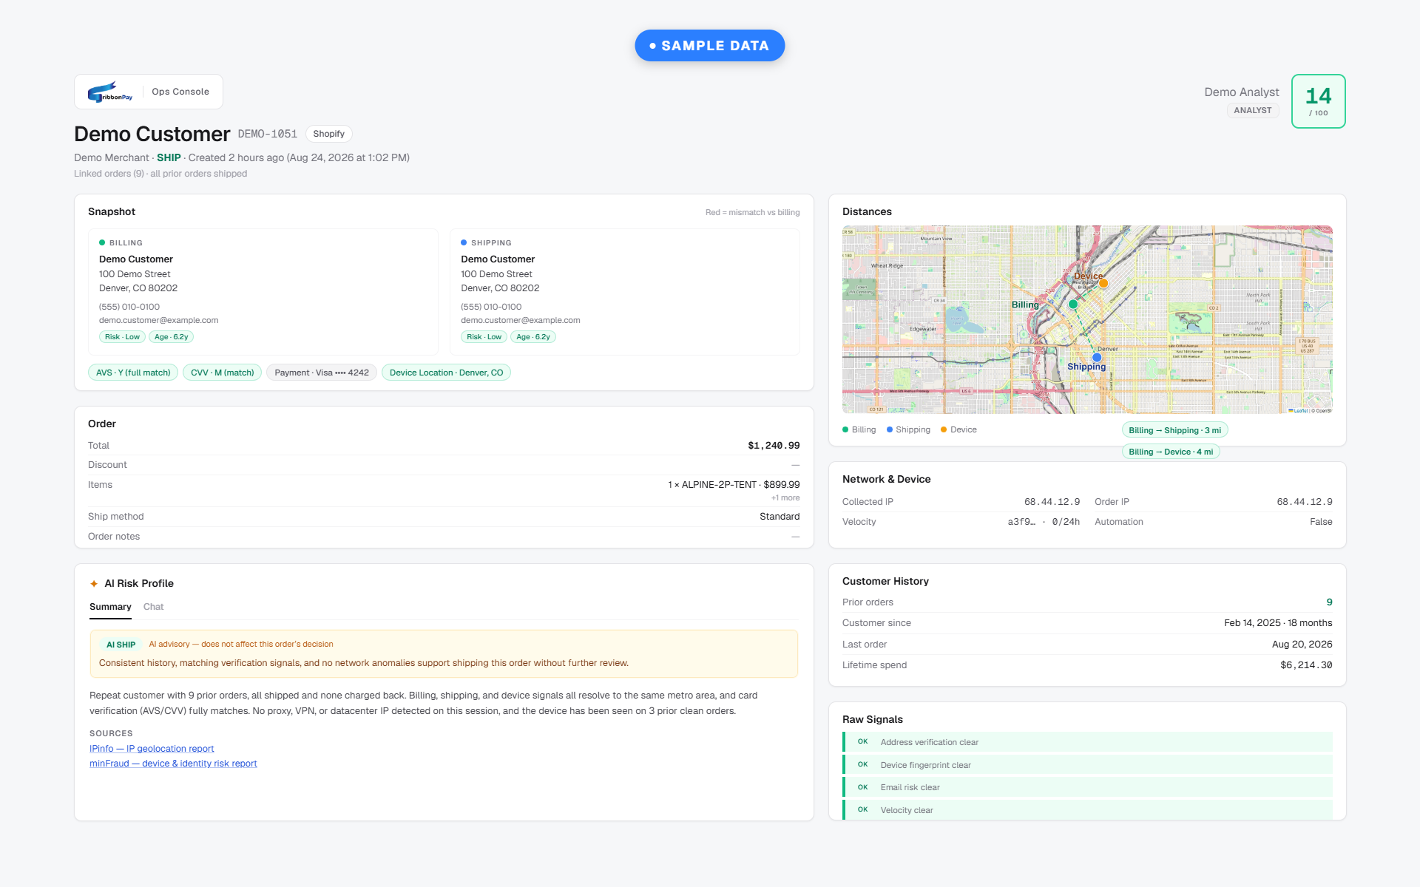Click the Device legend entry under map
The image size is (1420, 887).
point(958,429)
